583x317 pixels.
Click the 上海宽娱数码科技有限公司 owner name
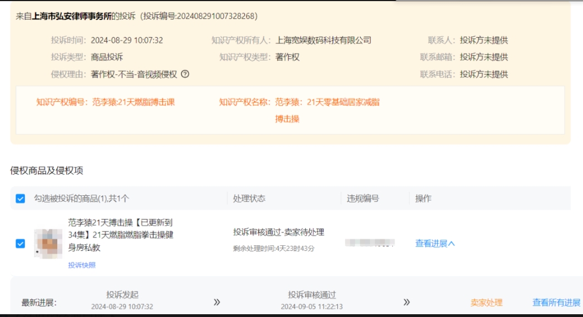click(x=323, y=40)
